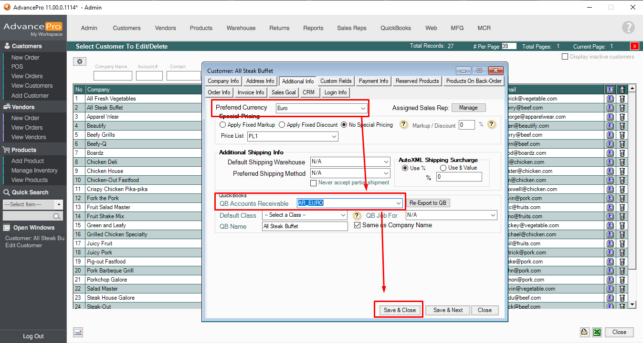Image resolution: width=643 pixels, height=343 pixels.
Task: Open the Preferred Currency dropdown
Action: [x=363, y=108]
